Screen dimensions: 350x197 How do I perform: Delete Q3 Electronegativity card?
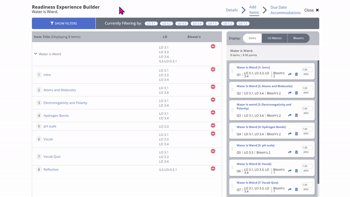297,115
